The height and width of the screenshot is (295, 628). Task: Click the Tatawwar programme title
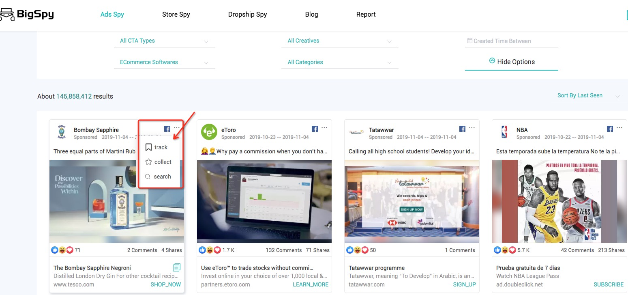point(377,268)
